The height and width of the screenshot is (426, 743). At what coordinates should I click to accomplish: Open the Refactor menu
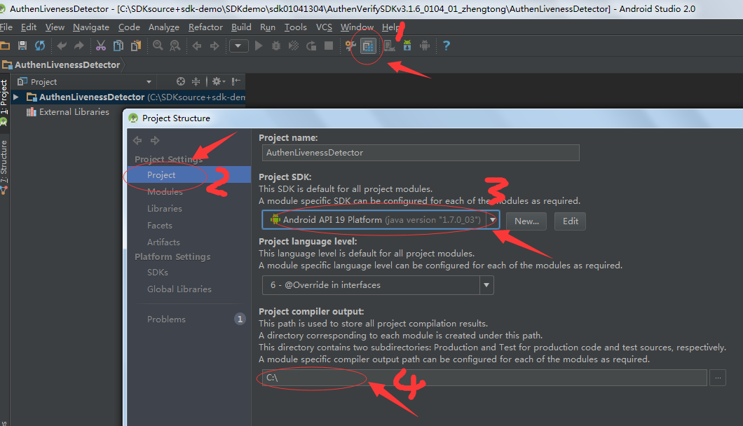(x=205, y=27)
